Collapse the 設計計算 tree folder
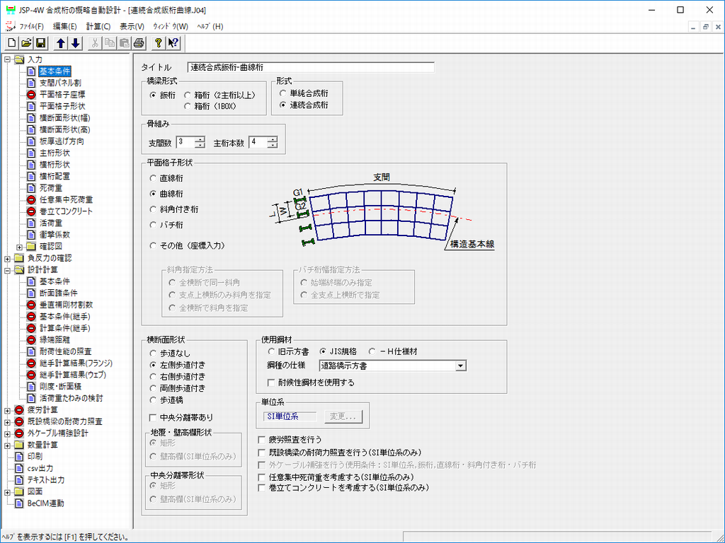Viewport: 725px width, 543px height. tap(7, 269)
